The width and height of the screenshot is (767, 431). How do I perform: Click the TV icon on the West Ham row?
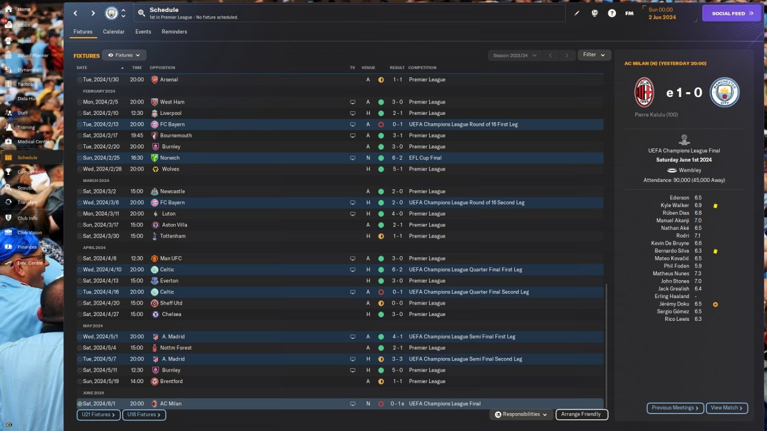click(353, 102)
